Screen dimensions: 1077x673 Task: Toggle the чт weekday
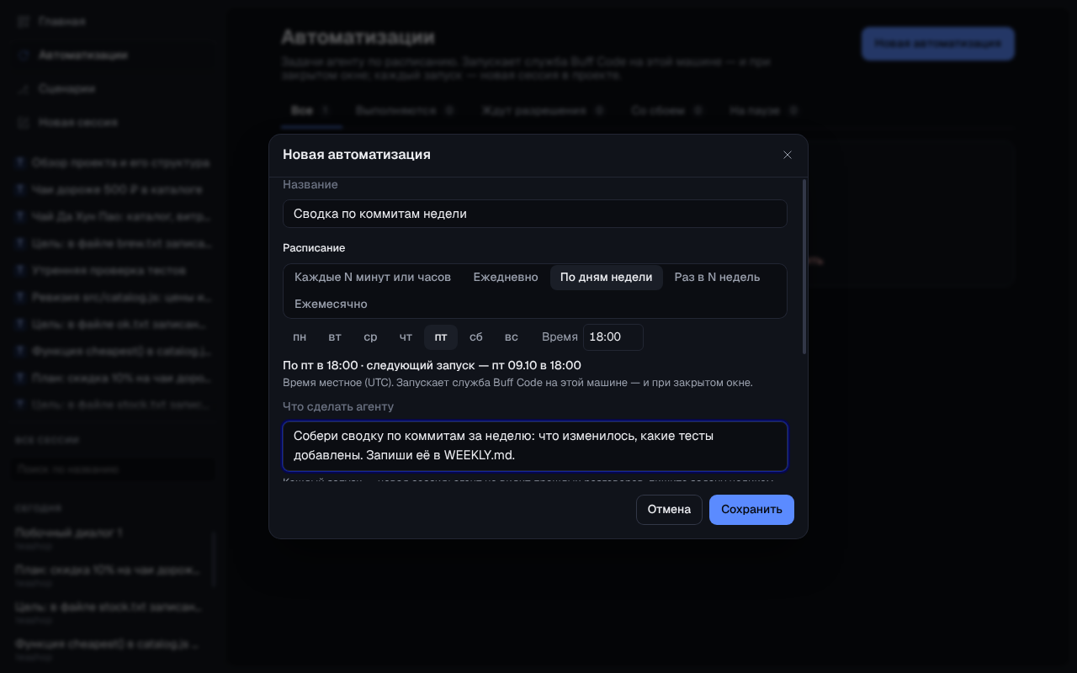pyautogui.click(x=406, y=337)
